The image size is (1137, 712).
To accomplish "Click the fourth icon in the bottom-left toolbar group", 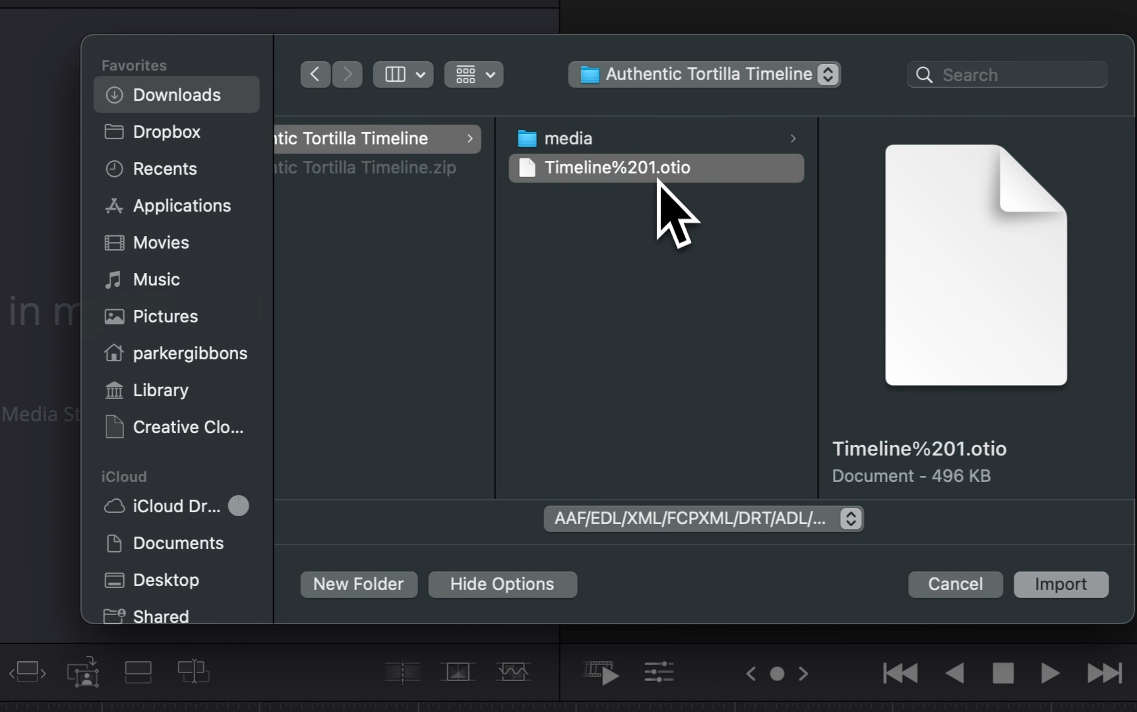I will pos(193,672).
